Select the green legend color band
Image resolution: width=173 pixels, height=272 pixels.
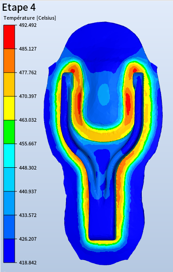9,132
